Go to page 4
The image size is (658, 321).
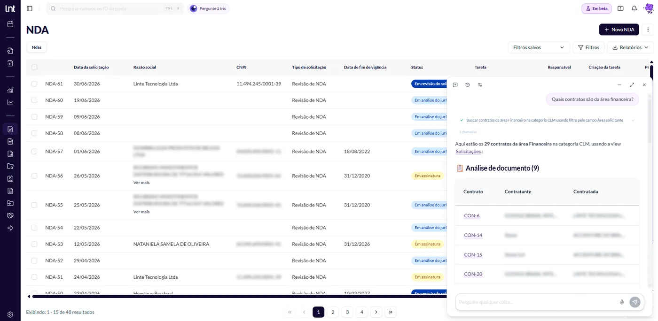(x=361, y=312)
